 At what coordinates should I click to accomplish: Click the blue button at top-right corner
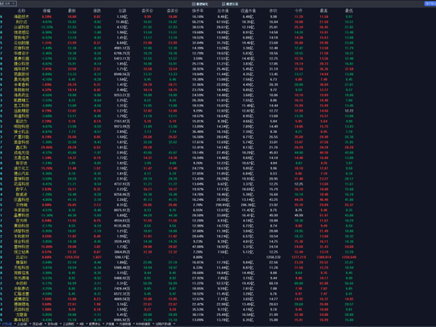(x=430, y=3)
